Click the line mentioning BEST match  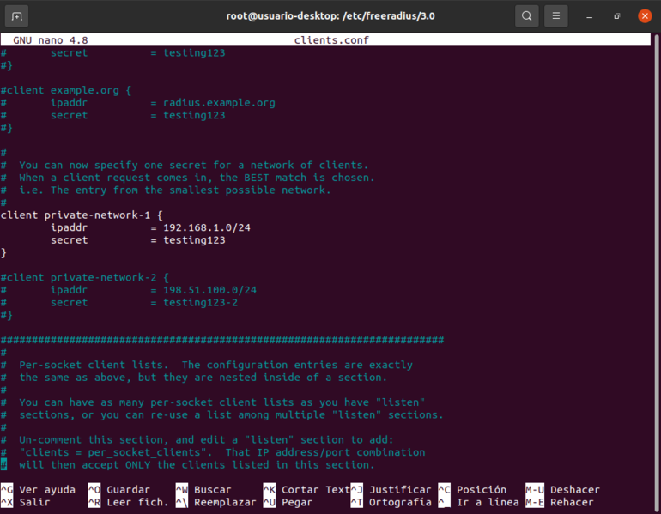tap(188, 178)
